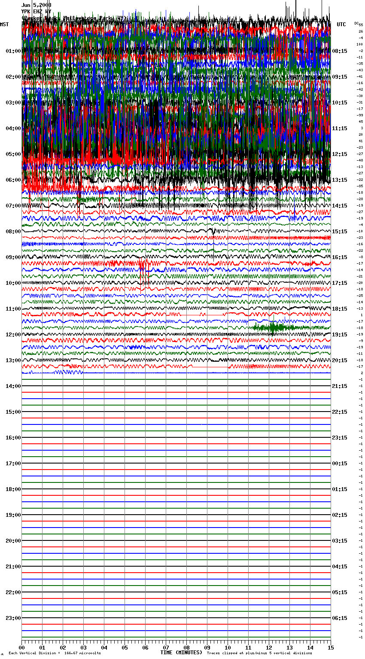Select the 11:00 MST time label
The width and height of the screenshot is (365, 659).
(x=13, y=309)
